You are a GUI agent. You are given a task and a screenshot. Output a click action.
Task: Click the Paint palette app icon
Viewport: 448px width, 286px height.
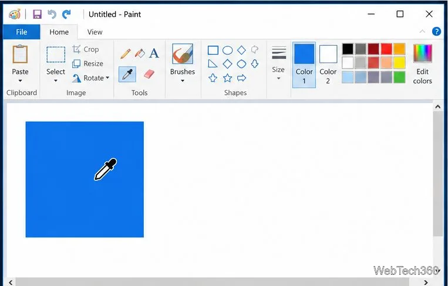(14, 14)
